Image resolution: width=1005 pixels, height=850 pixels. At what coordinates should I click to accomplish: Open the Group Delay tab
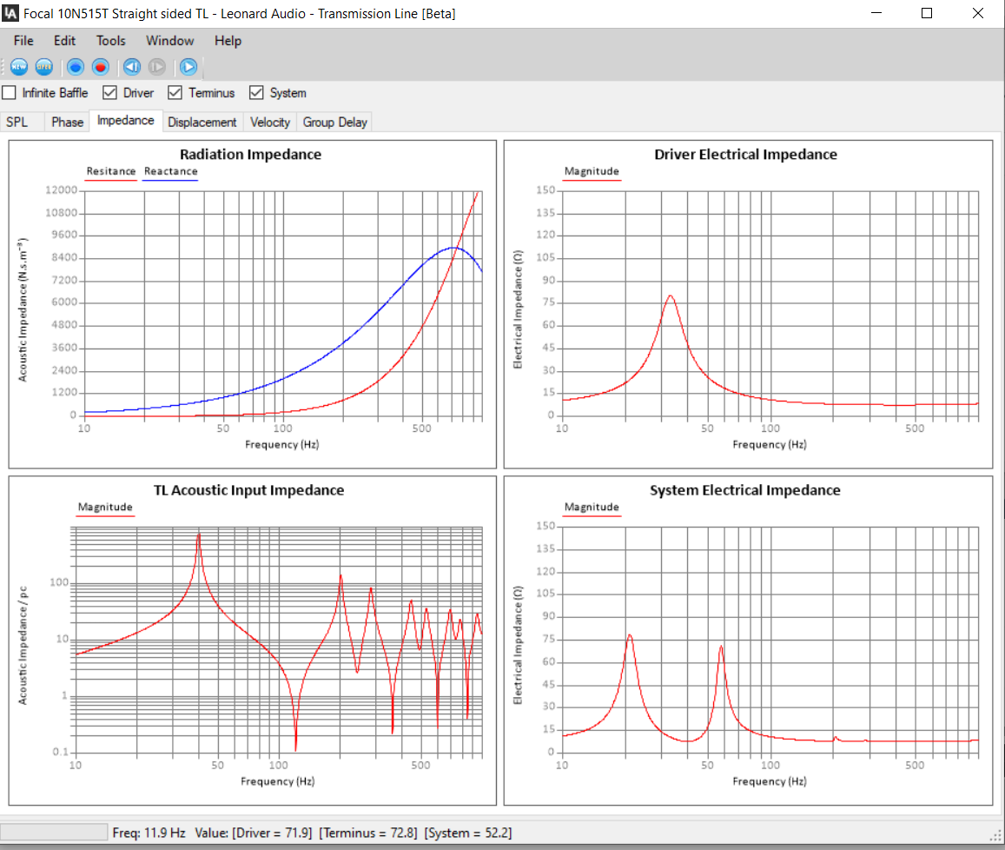[x=335, y=122]
